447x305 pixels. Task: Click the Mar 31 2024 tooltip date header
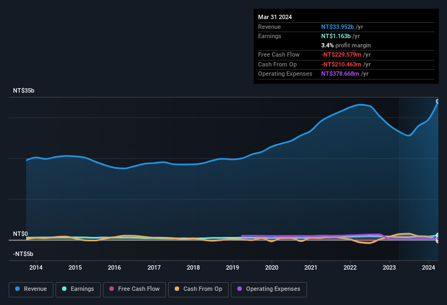(275, 17)
